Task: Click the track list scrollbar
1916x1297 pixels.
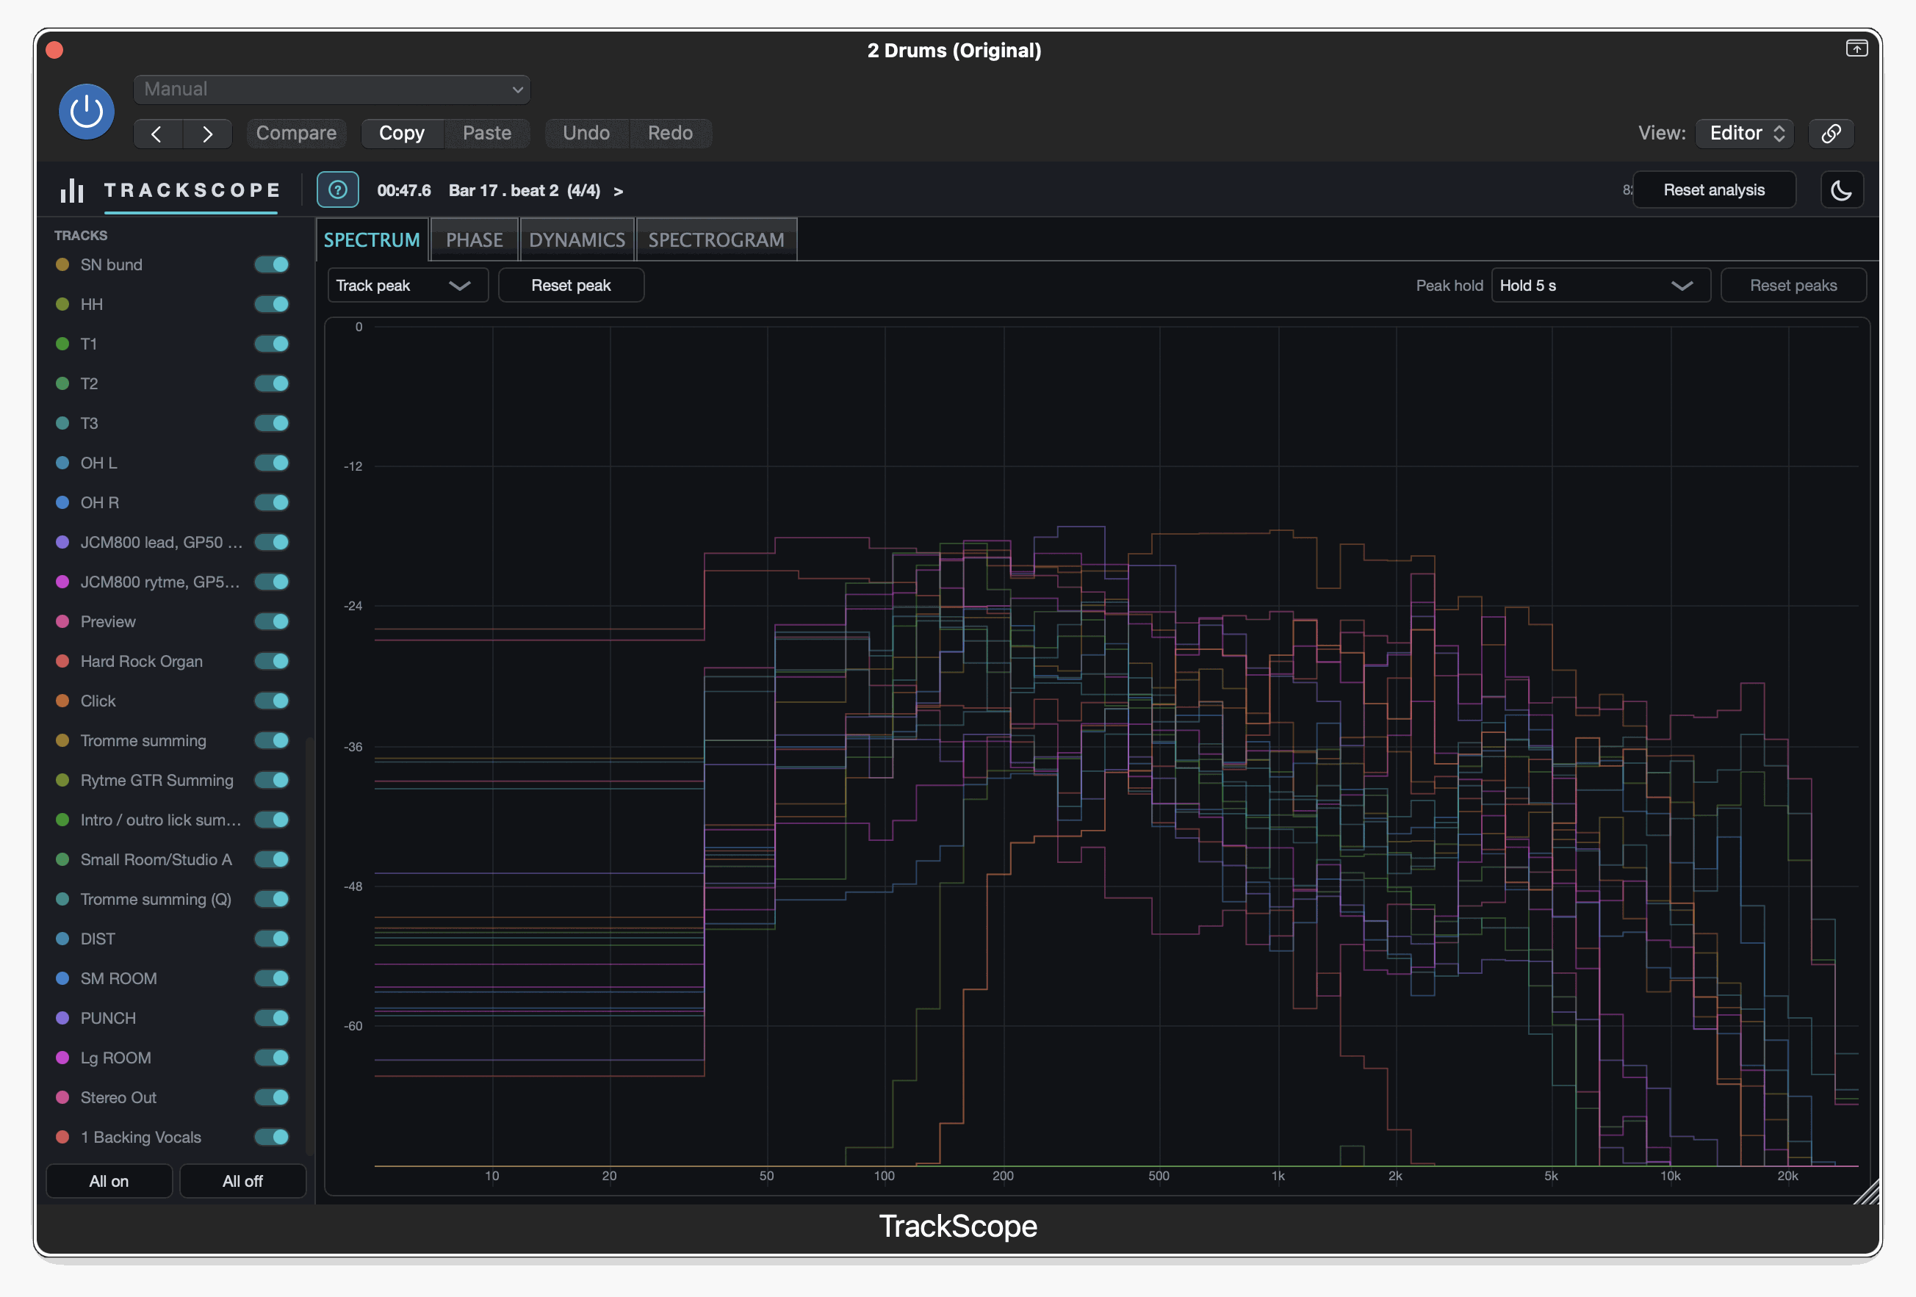Action: point(309,945)
